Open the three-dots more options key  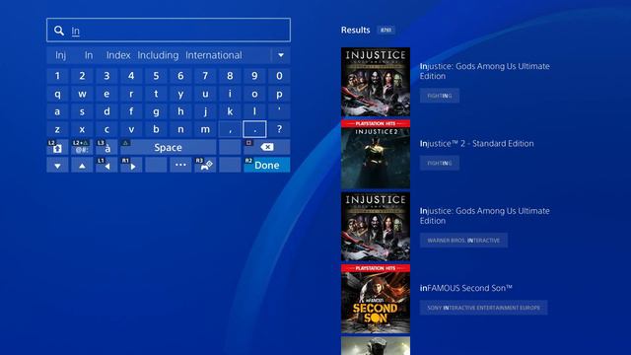(180, 165)
